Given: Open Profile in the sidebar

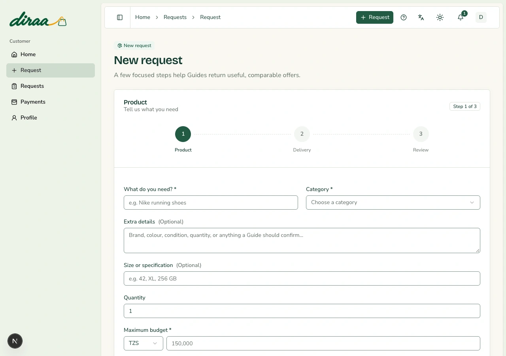Looking at the screenshot, I should pyautogui.click(x=51, y=118).
